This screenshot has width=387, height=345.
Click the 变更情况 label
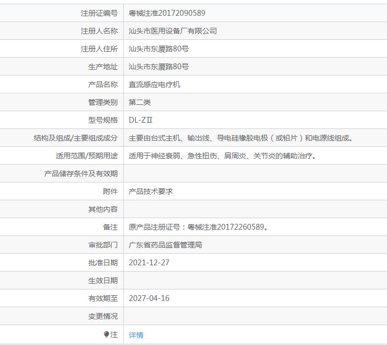(x=103, y=316)
